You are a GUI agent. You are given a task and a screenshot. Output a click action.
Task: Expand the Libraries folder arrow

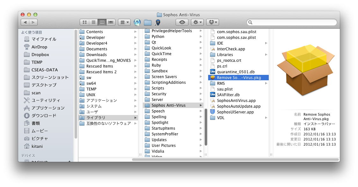pos(266,55)
